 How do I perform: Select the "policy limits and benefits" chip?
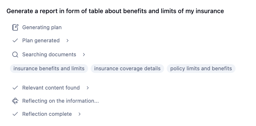[201, 69]
